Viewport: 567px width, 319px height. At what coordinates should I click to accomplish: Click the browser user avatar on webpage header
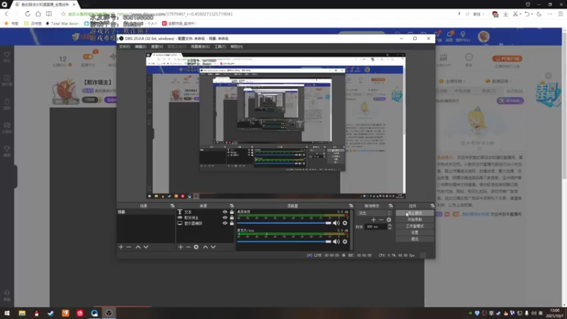[x=483, y=37]
